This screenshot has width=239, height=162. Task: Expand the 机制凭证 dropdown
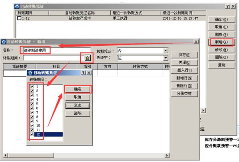[x=165, y=51]
